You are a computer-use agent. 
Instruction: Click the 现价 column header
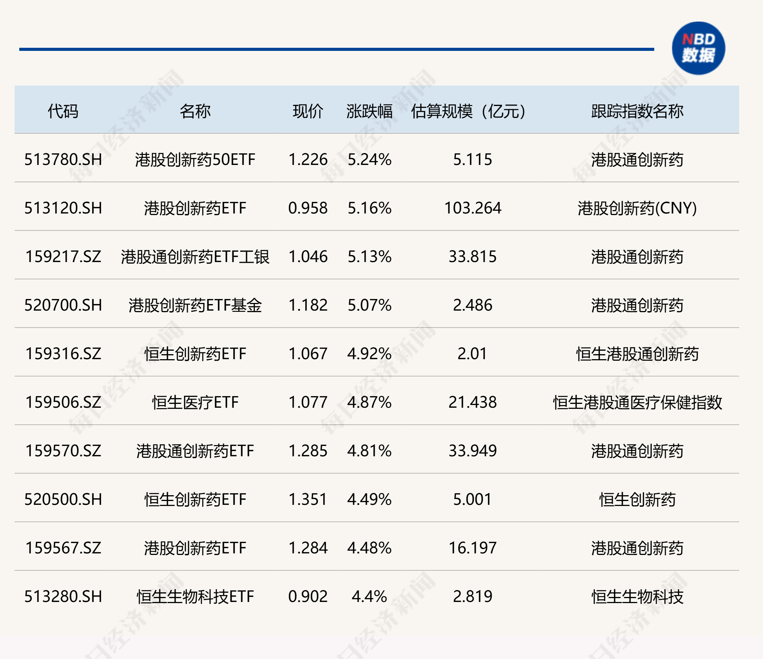308,111
